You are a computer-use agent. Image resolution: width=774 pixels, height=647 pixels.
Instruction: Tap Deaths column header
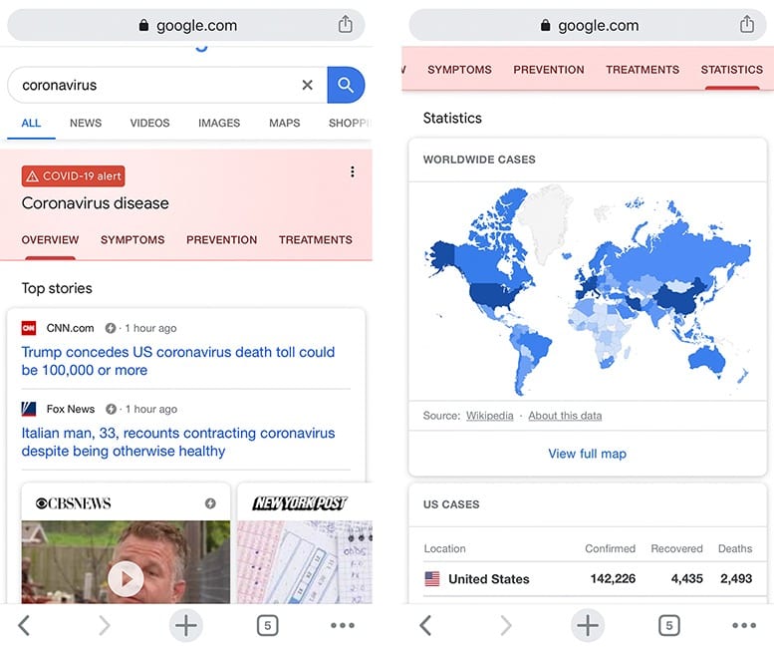tap(735, 548)
